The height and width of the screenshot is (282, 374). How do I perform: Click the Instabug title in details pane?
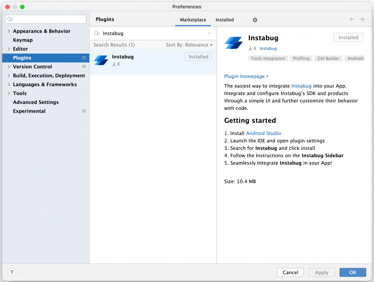click(x=263, y=38)
